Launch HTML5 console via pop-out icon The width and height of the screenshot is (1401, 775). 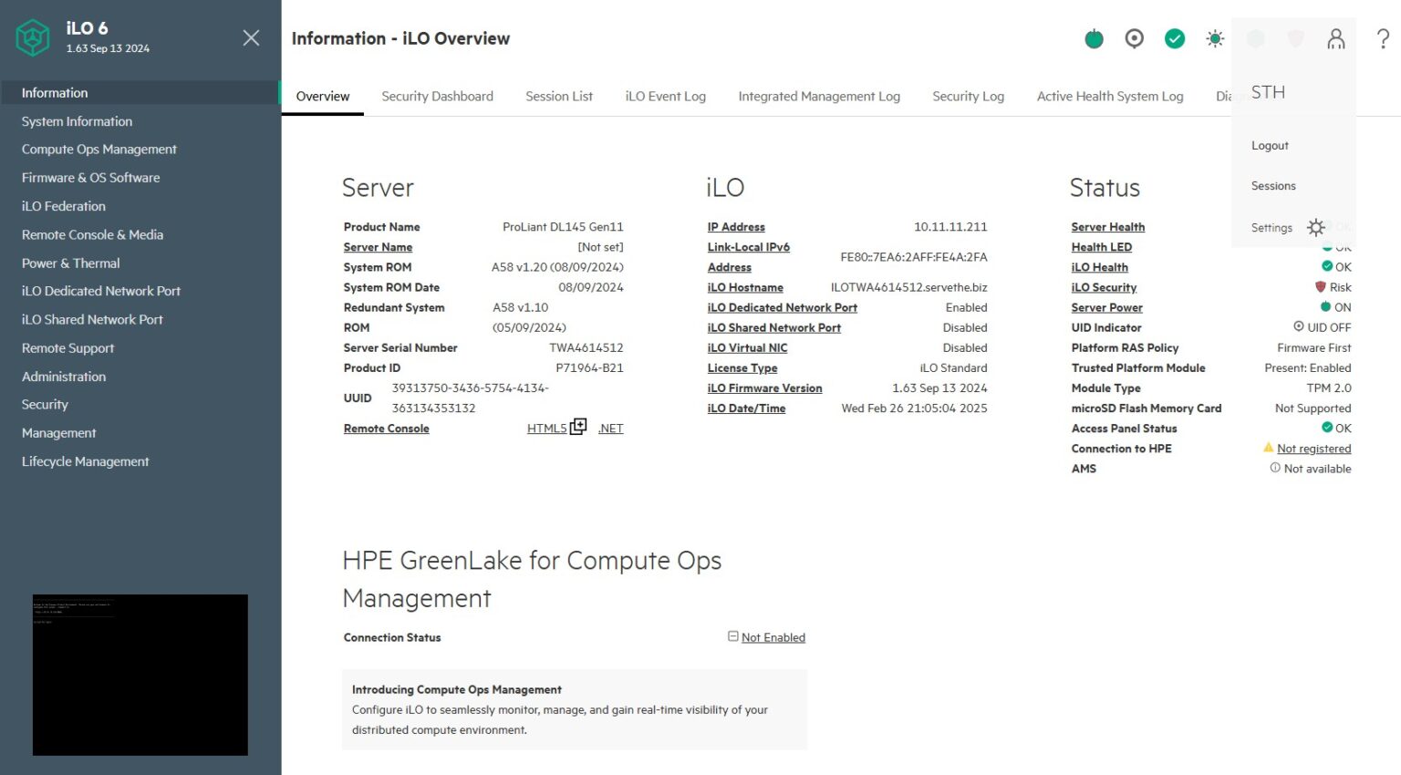578,426
